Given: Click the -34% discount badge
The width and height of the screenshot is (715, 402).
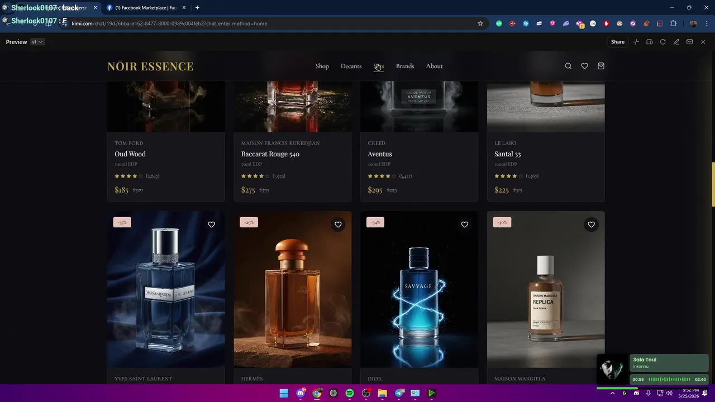Looking at the screenshot, I should [x=375, y=222].
